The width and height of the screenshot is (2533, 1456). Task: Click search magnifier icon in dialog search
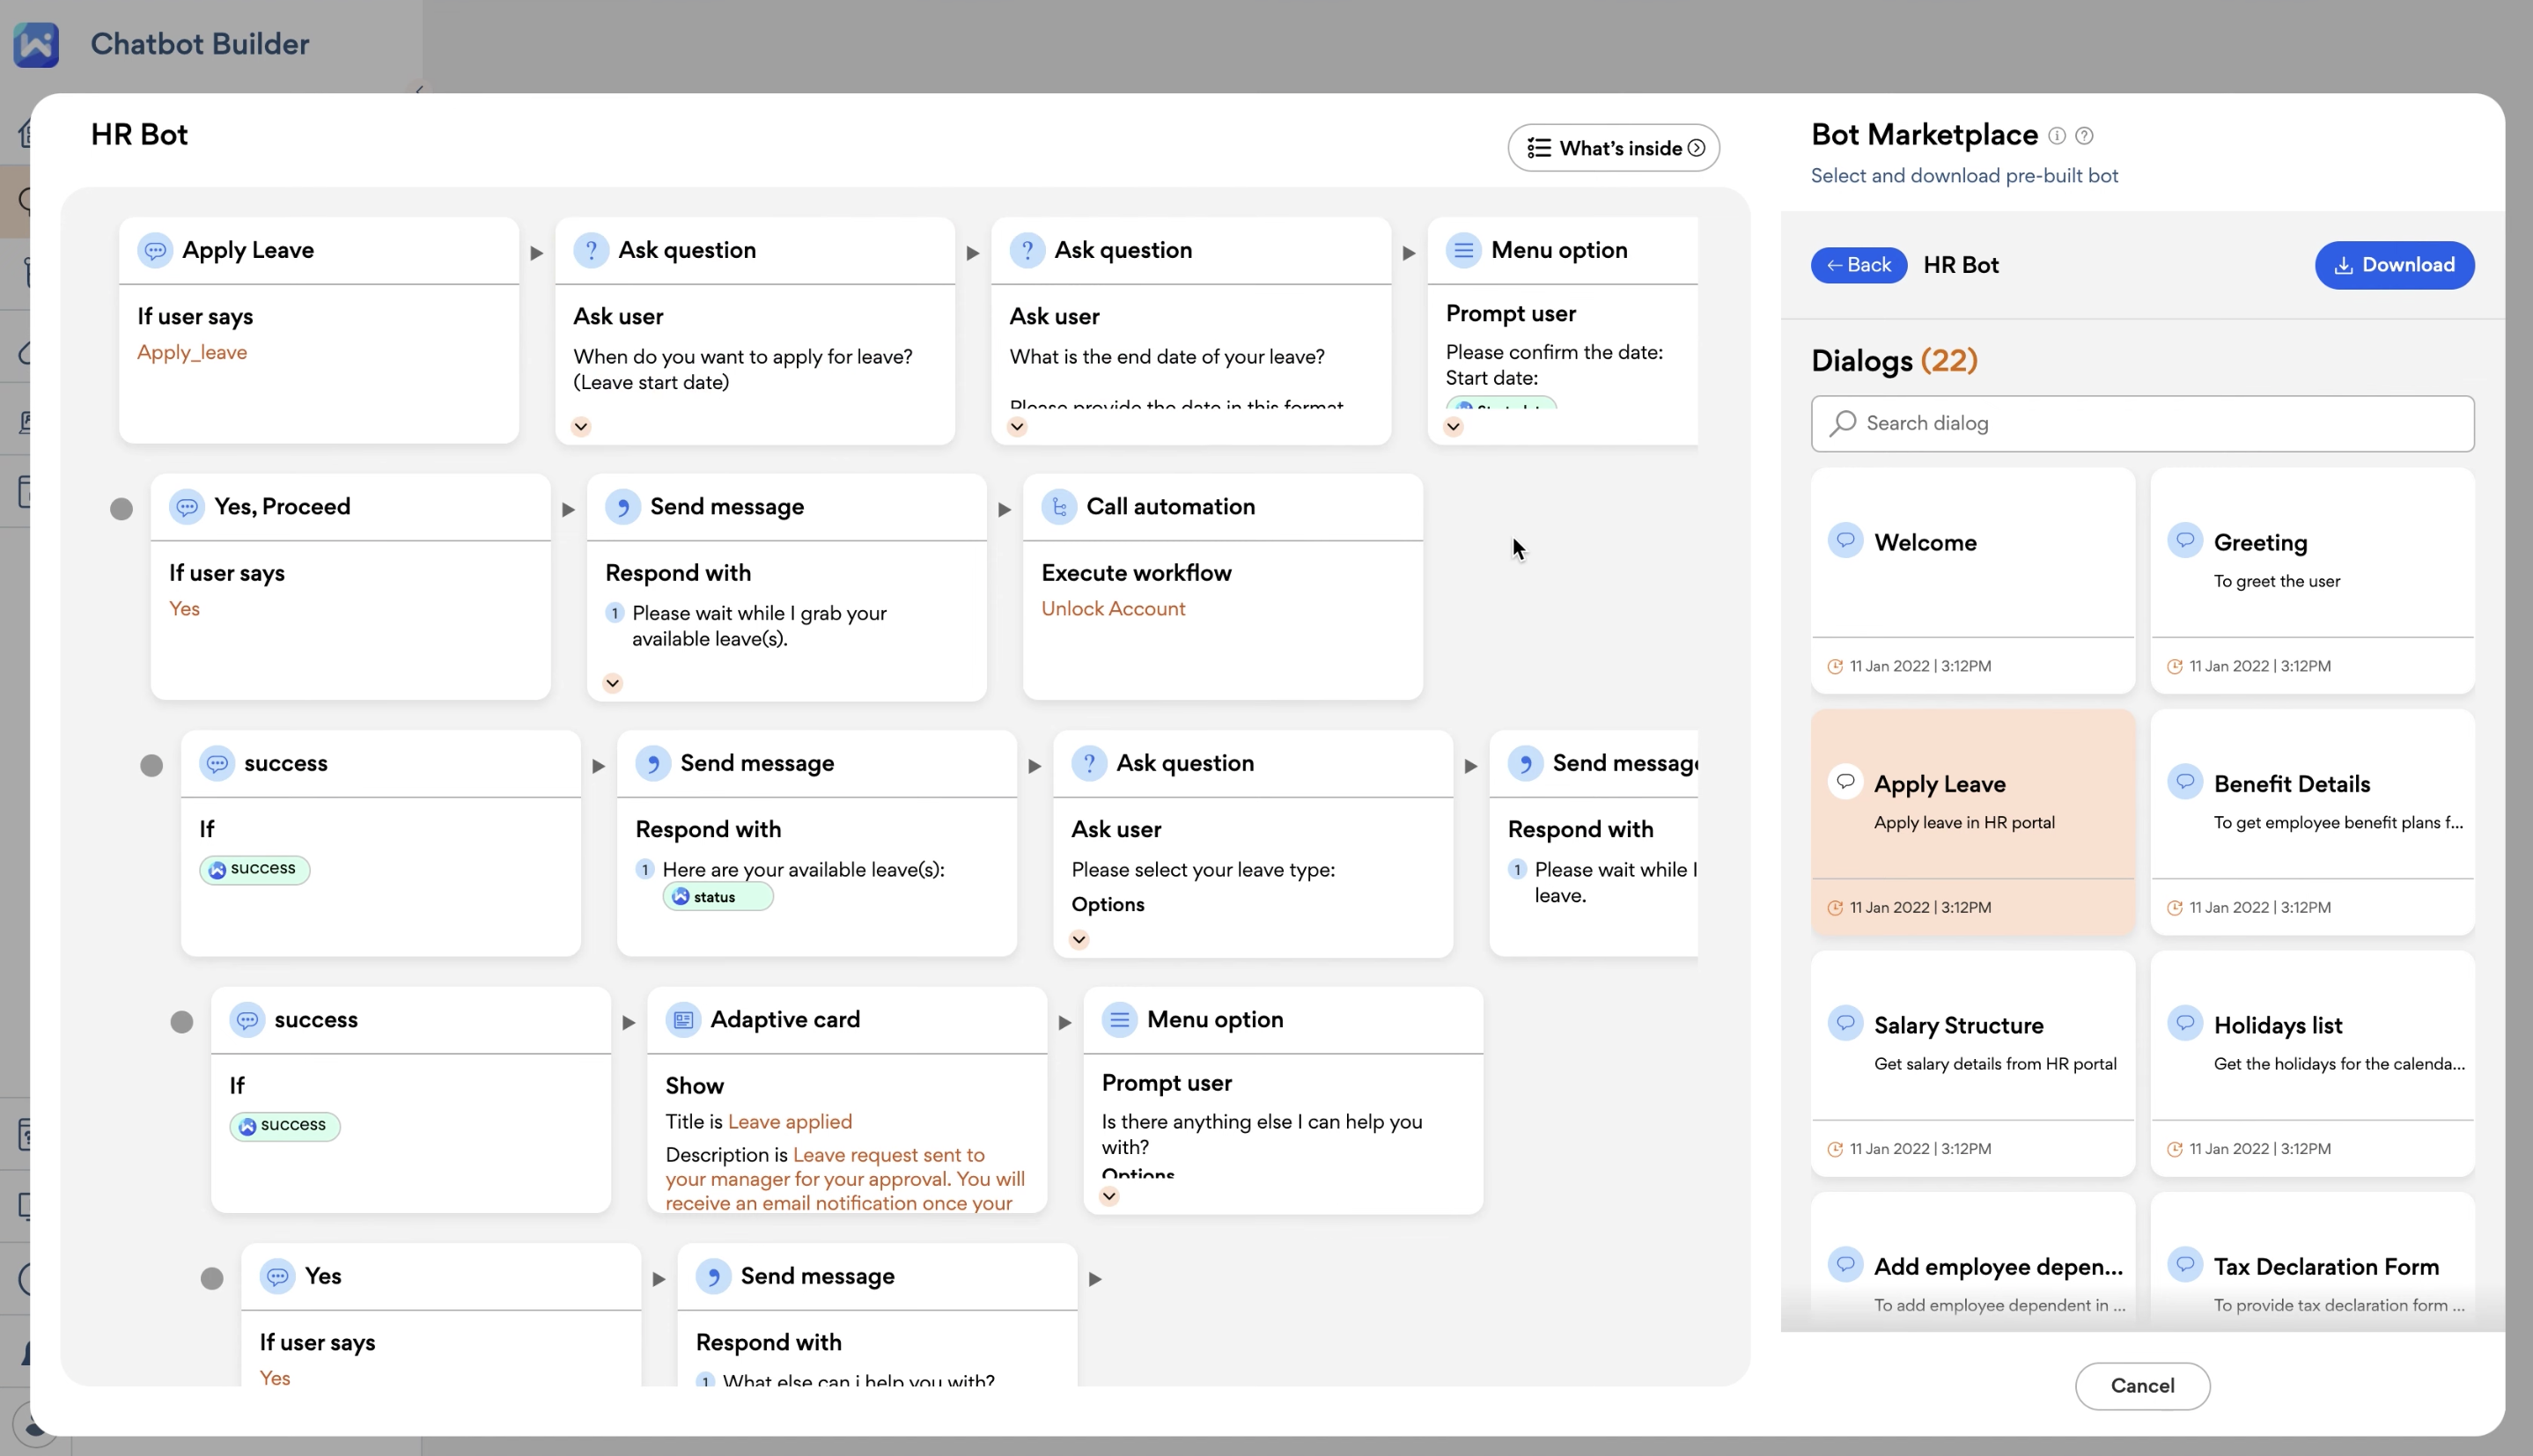click(x=1842, y=424)
